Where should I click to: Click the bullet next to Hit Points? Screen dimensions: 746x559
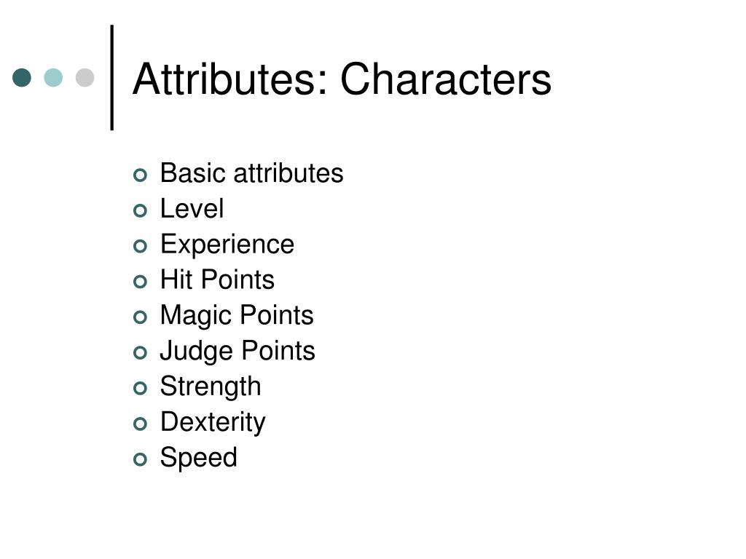pyautogui.click(x=140, y=282)
